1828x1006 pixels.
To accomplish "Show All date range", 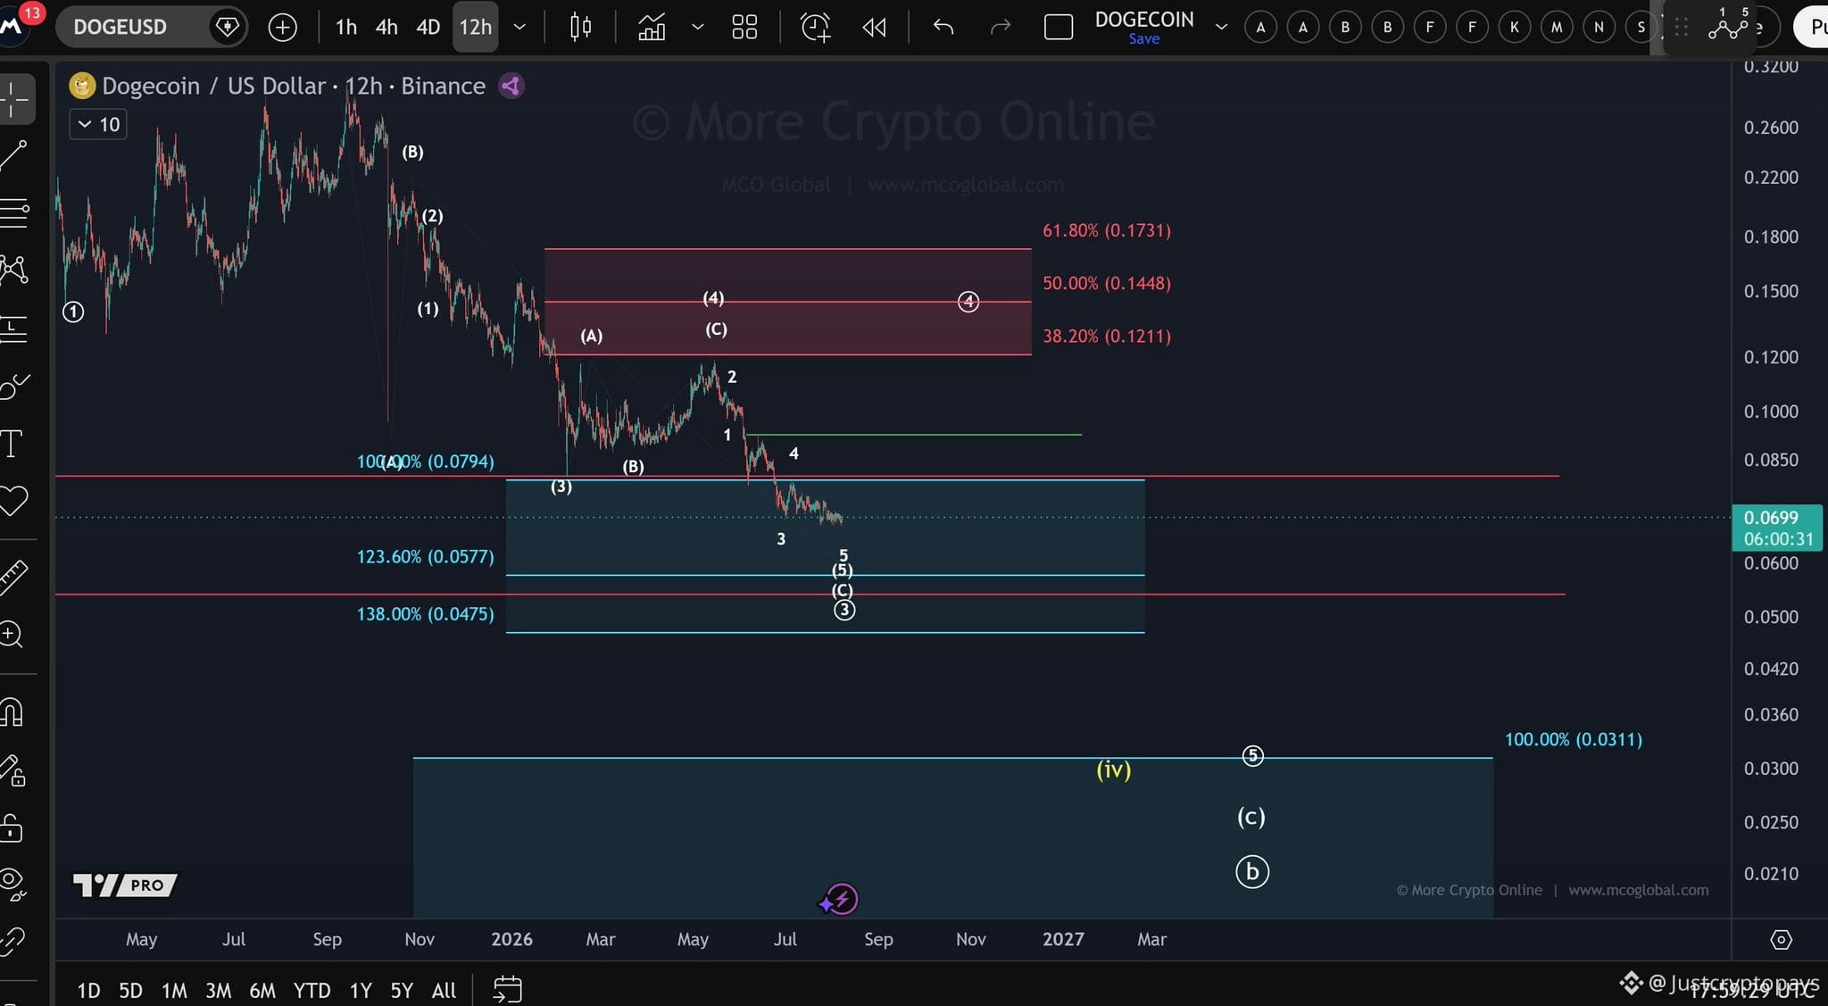I will pos(444,990).
